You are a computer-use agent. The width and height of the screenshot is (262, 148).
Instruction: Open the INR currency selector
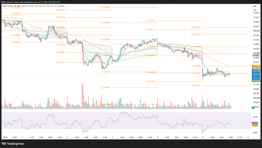pyautogui.click(x=255, y=6)
